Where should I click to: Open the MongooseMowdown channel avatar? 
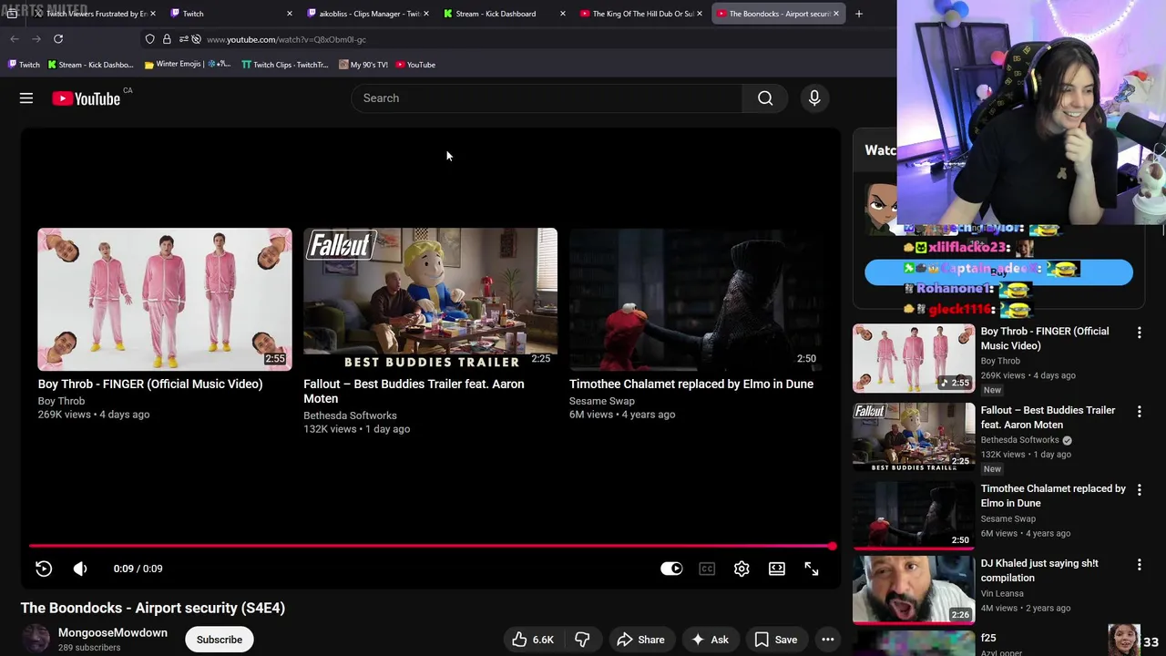pos(36,640)
